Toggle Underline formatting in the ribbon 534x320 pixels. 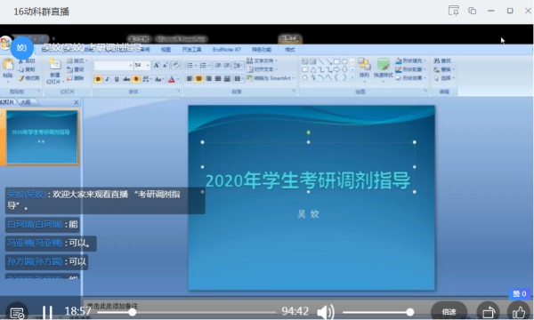pos(117,79)
